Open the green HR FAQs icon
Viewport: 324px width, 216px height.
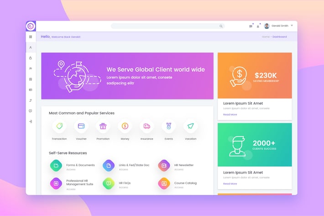click(x=109, y=183)
